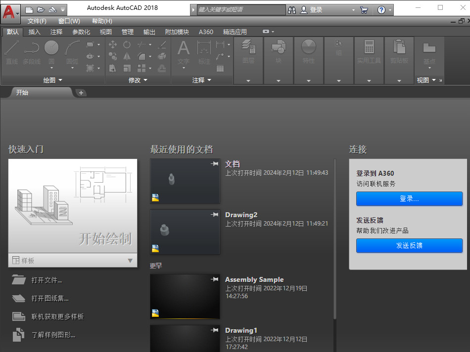The image size is (470, 352).
Task: Open the 样板 template dropdown
Action: [x=73, y=261]
